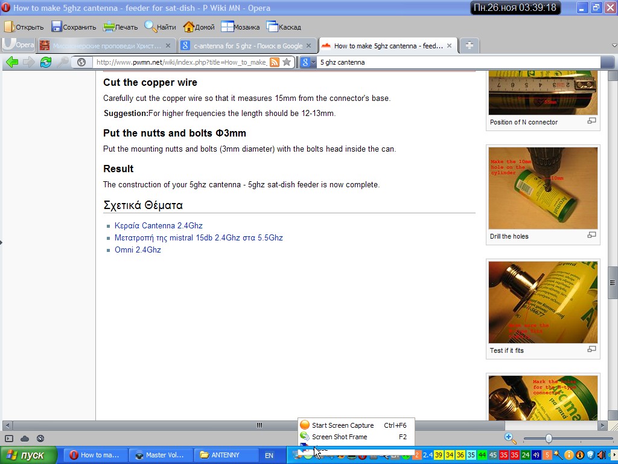Click the Master Volume taskbar button
Image resolution: width=618 pixels, height=464 pixels.
point(161,456)
